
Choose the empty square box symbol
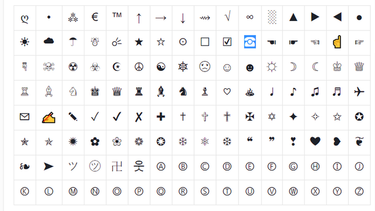click(205, 42)
